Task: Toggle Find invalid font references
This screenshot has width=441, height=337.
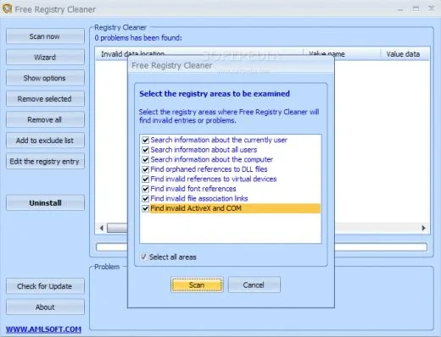Action: pos(146,189)
